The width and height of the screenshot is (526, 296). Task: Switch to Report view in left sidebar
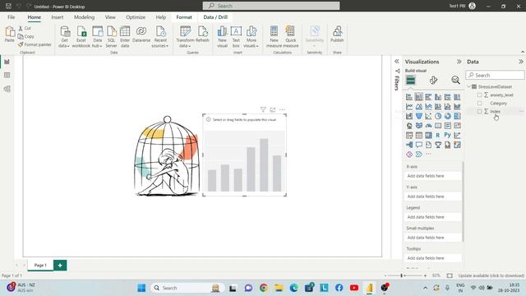click(7, 62)
